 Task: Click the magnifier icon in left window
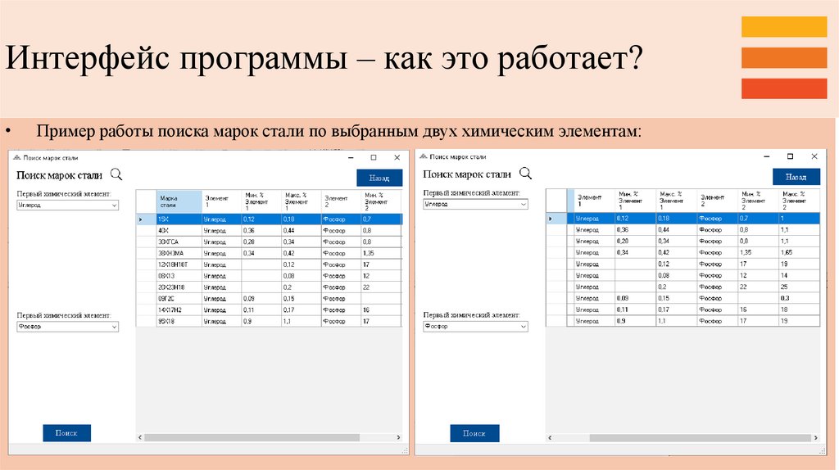116,174
